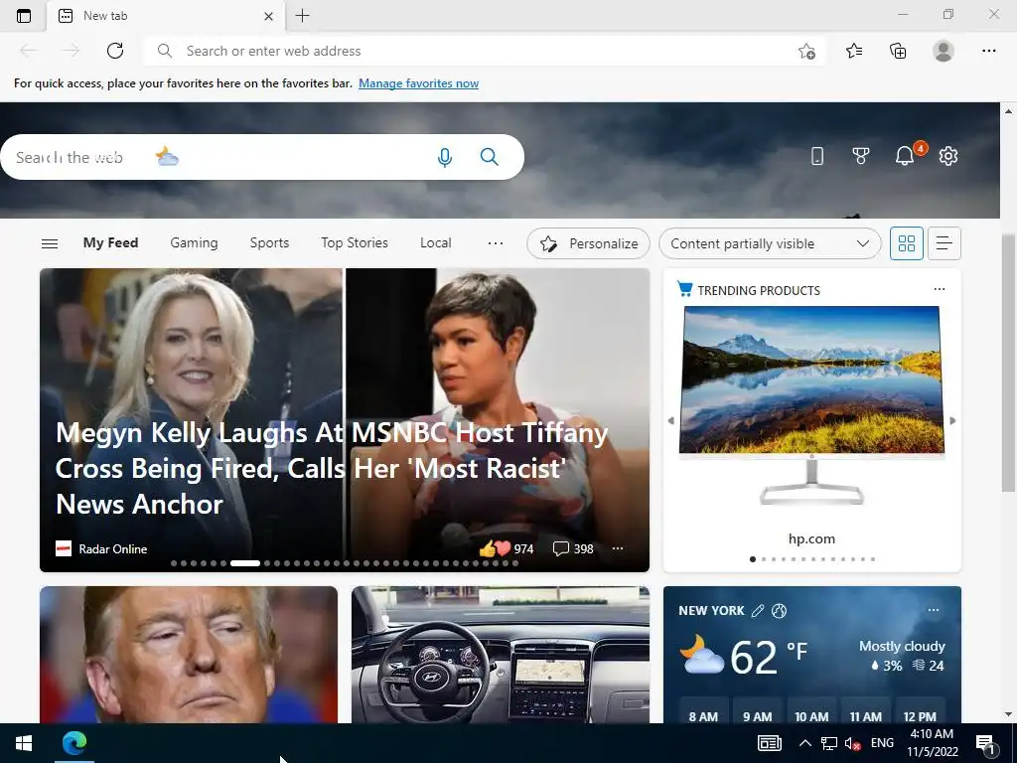
Task: Expand Content partially visible dropdown
Action: pos(770,243)
